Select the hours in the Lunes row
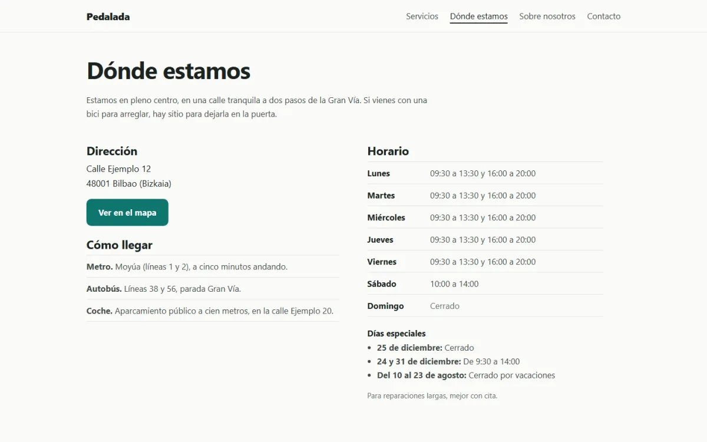The height and width of the screenshot is (442, 707). [x=483, y=173]
